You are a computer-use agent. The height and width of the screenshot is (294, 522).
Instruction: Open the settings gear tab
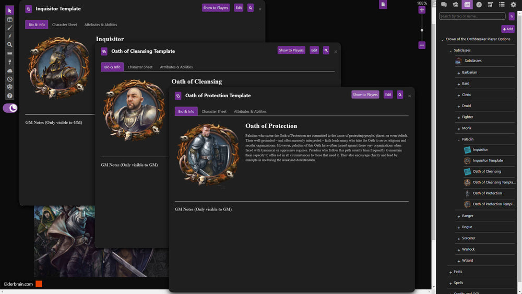513,5
